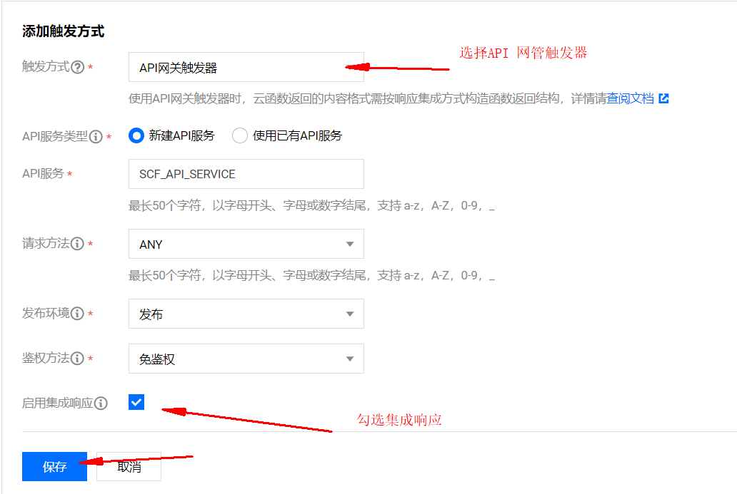737x494 pixels.
Task: Click the API服务 name input field
Action: [246, 174]
